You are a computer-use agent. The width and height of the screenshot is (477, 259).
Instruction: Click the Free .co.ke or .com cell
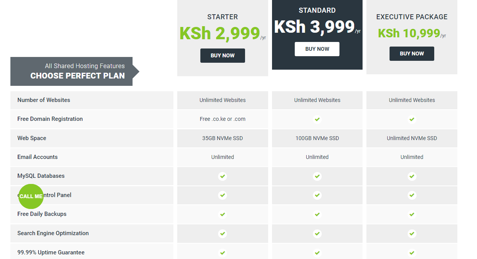click(x=222, y=119)
